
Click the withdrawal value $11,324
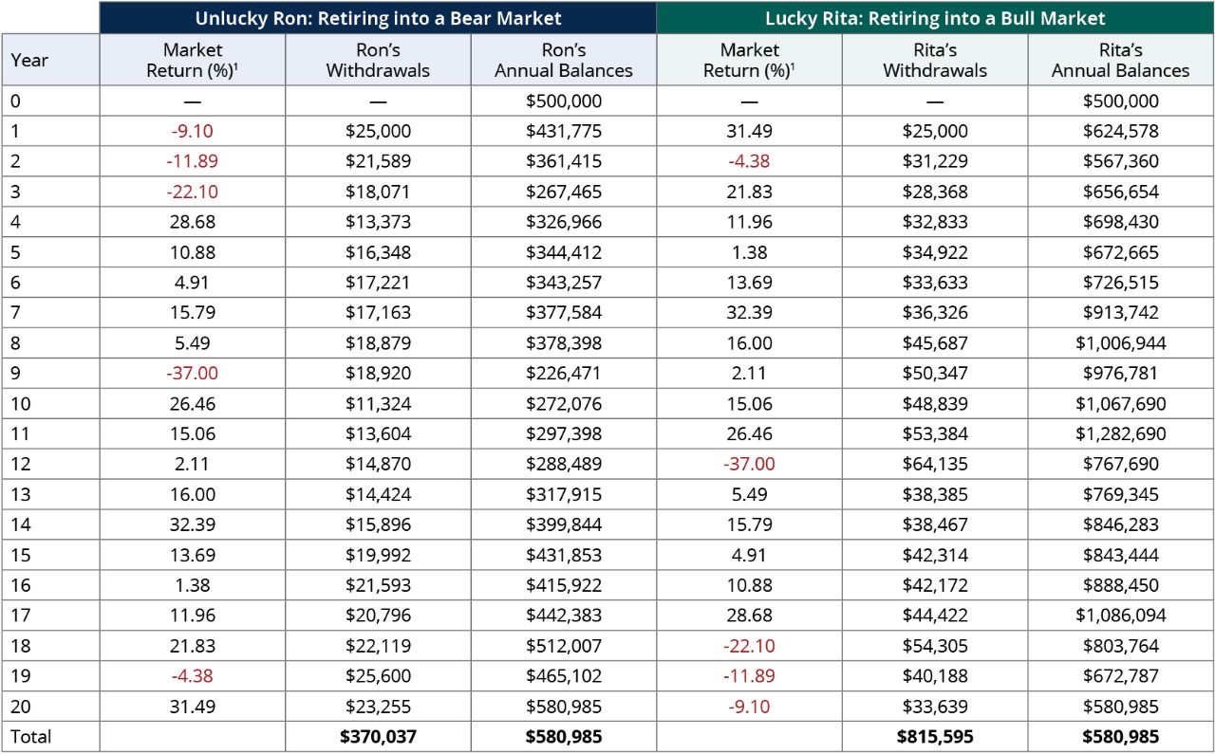(378, 403)
